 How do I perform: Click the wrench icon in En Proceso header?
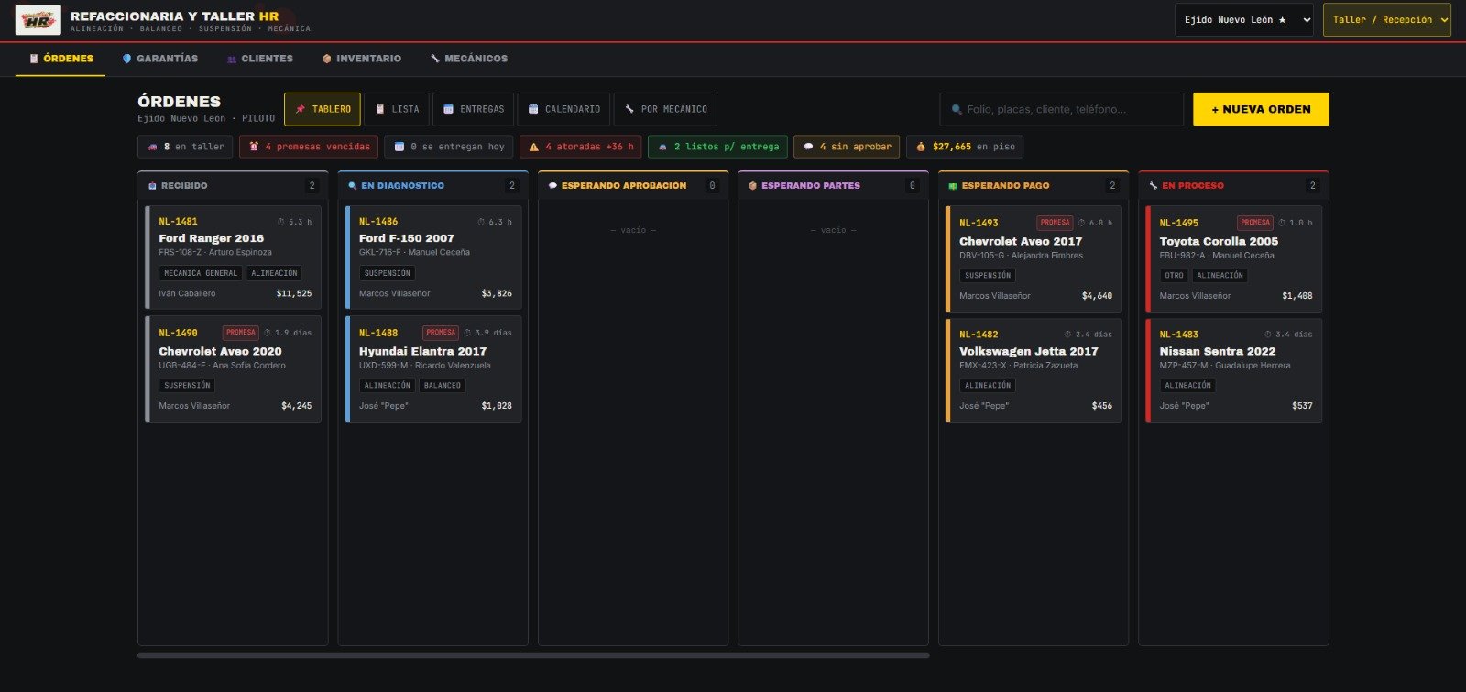[x=1153, y=186]
